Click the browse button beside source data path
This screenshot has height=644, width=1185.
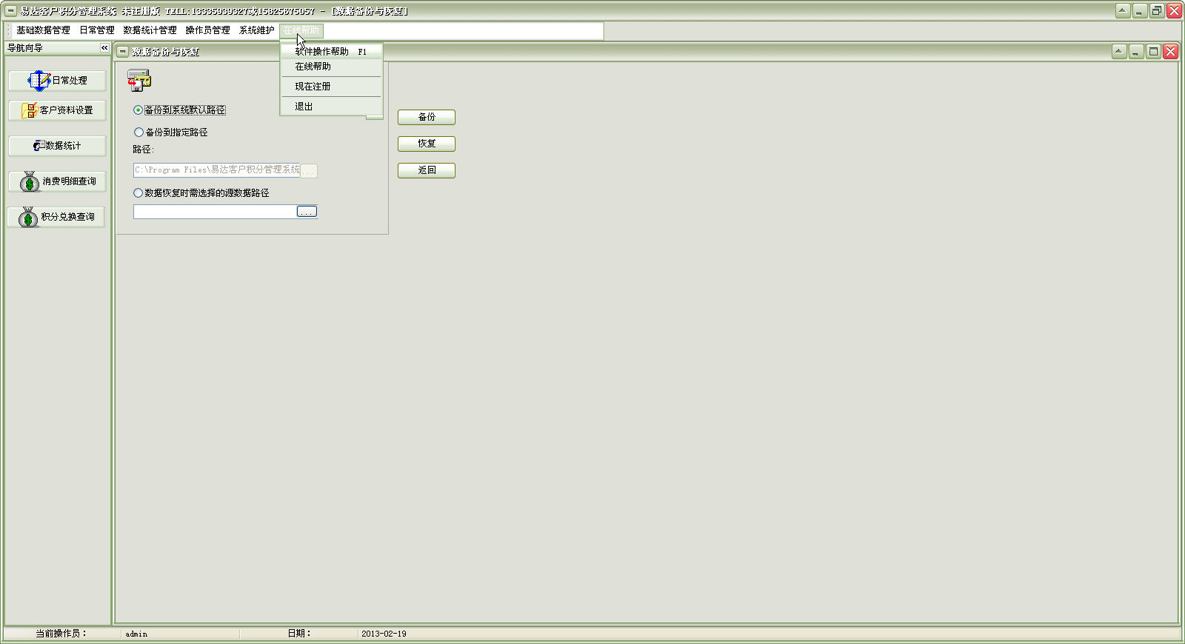coord(307,212)
